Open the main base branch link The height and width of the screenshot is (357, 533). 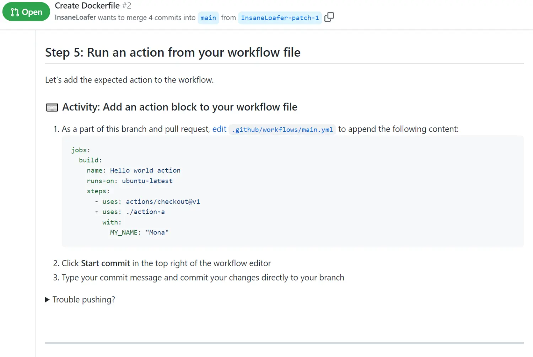[x=208, y=18]
